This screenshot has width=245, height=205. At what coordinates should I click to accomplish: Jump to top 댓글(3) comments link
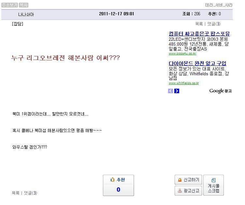click(214, 24)
